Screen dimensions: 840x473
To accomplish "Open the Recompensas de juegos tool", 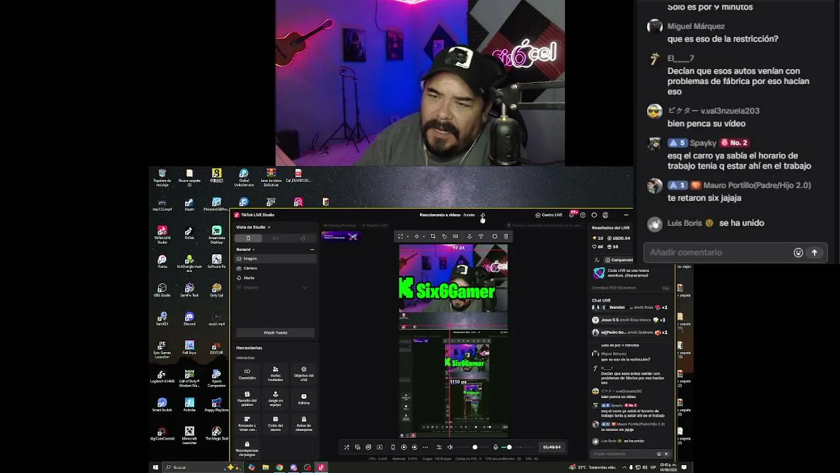I will point(247,449).
